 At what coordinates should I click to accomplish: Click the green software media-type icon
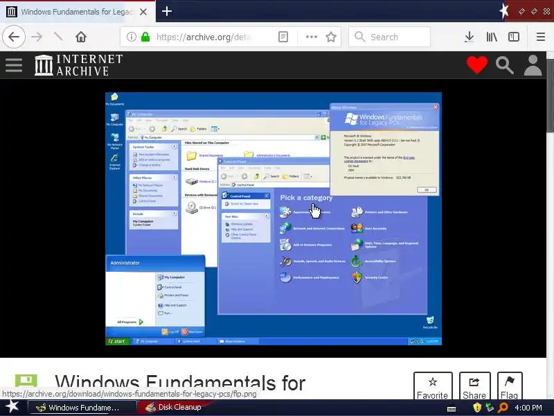pos(26,381)
